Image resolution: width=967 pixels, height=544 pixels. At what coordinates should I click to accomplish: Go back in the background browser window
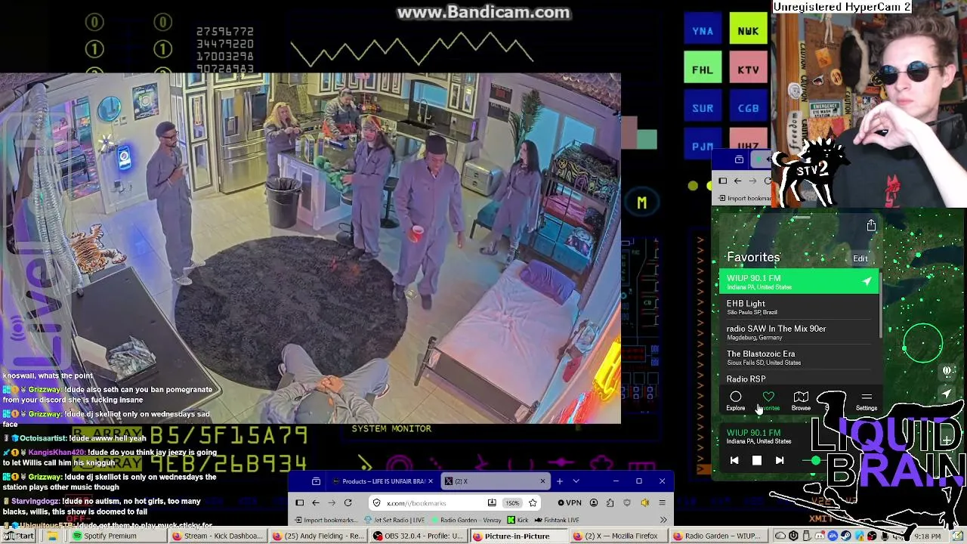pyautogui.click(x=737, y=181)
